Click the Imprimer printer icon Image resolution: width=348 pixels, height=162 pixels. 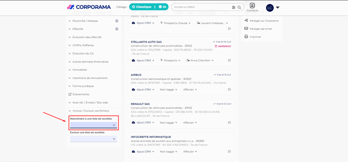(x=246, y=36)
